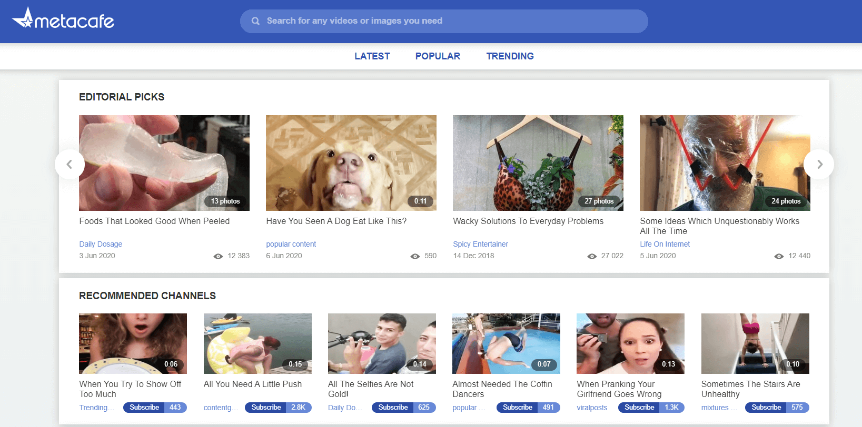Open the LATEST tab
The height and width of the screenshot is (427, 862).
pos(372,56)
